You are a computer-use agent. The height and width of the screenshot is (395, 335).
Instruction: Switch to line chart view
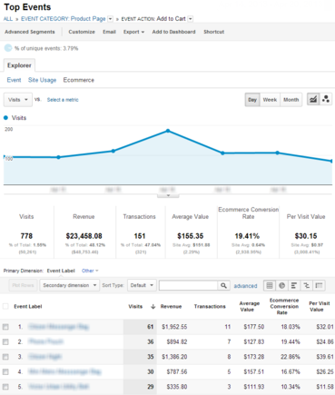pos(313,99)
